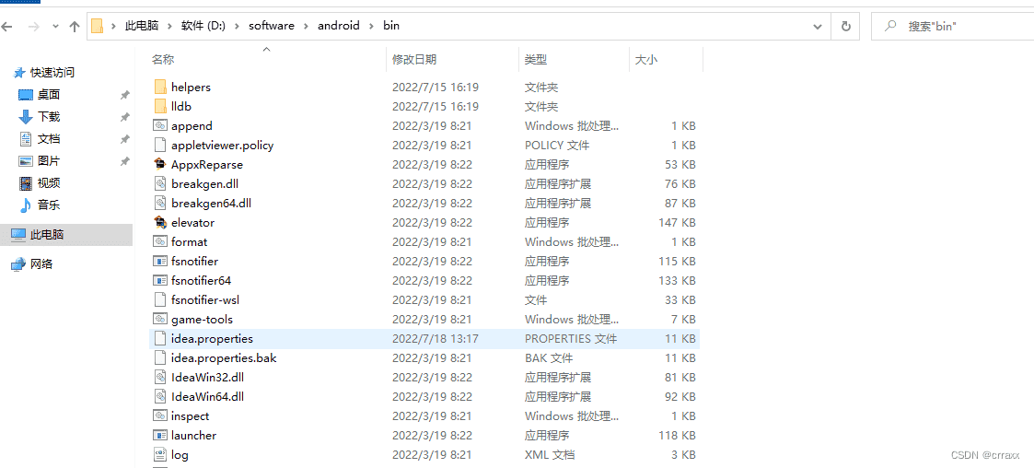
Task: Click the fsnotifier application icon
Action: (159, 262)
